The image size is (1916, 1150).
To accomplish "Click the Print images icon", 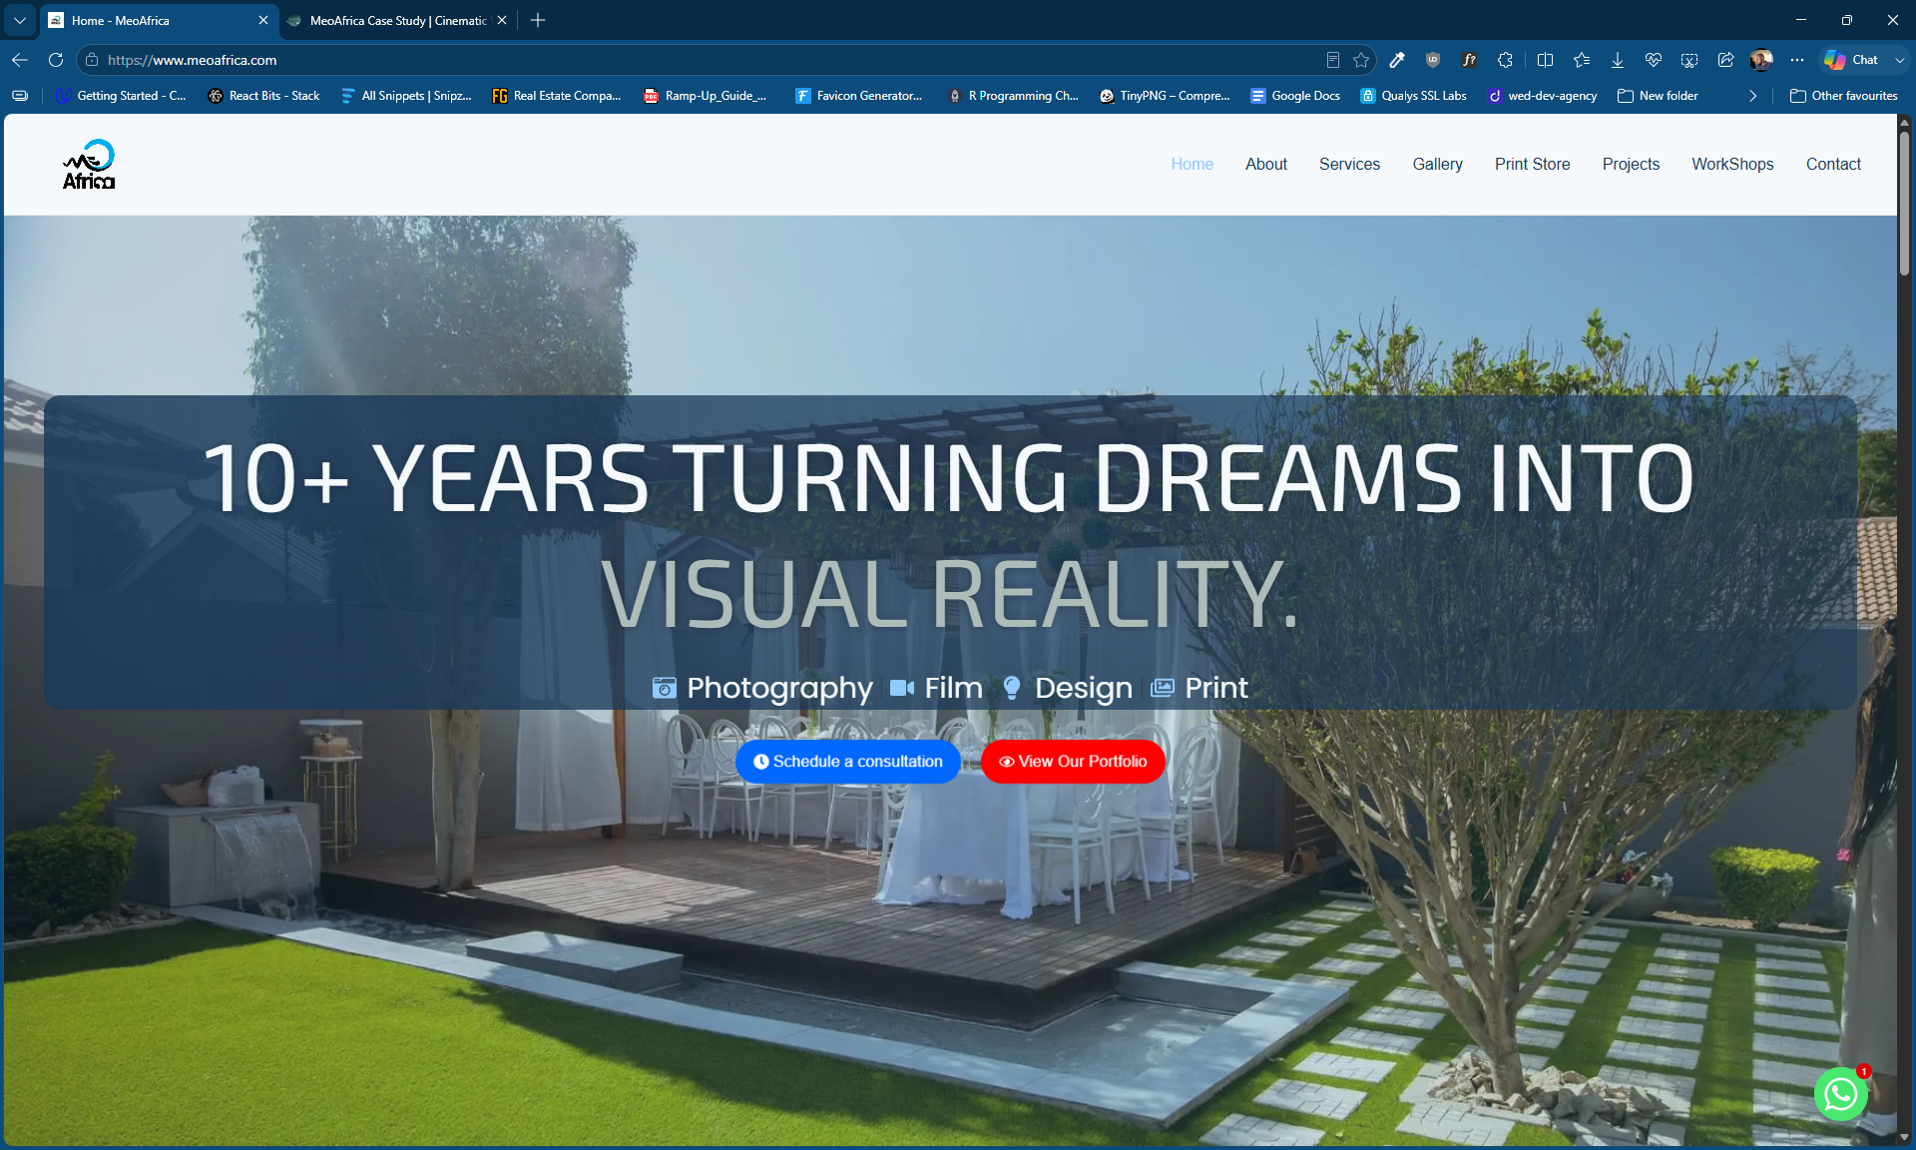I will coord(1163,688).
